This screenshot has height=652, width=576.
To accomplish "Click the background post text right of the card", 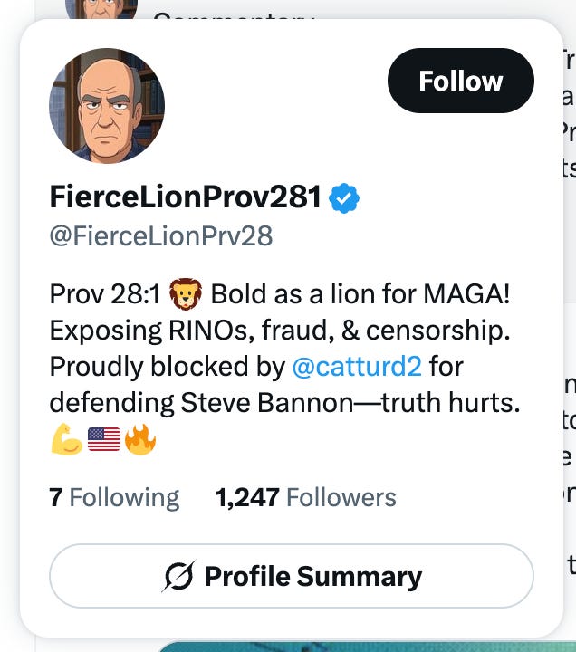I will tap(569, 127).
